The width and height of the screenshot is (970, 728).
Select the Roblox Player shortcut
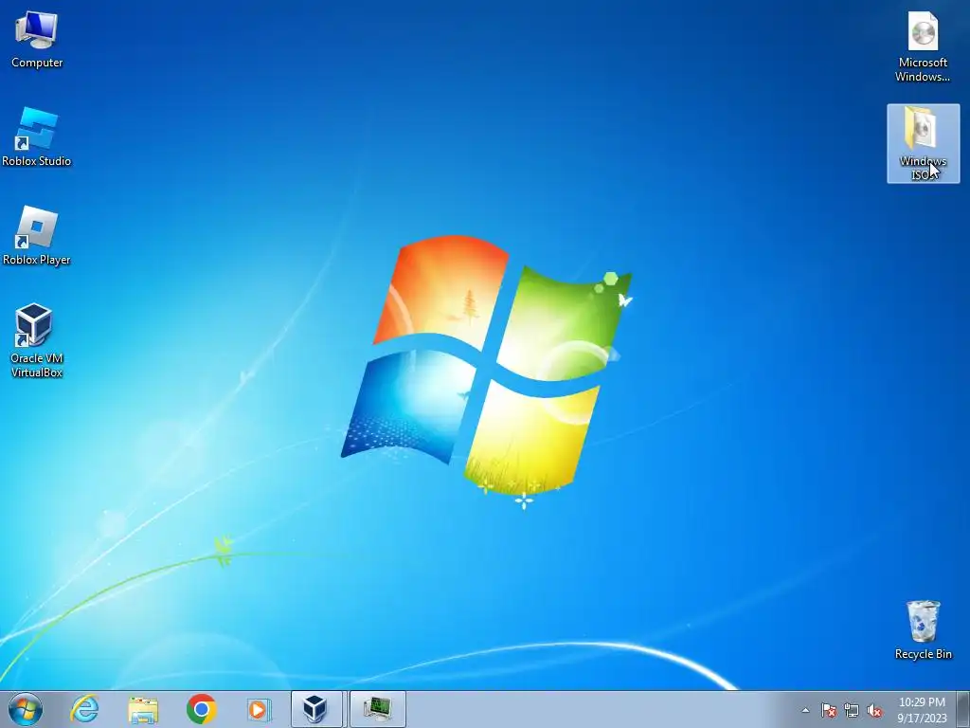pyautogui.click(x=37, y=236)
